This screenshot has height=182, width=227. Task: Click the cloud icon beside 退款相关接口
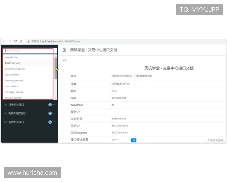(6, 122)
